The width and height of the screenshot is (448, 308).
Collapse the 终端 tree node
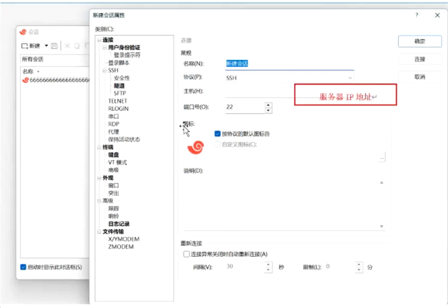(x=99, y=147)
